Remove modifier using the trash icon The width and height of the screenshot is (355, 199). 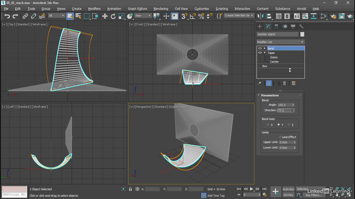click(x=284, y=83)
